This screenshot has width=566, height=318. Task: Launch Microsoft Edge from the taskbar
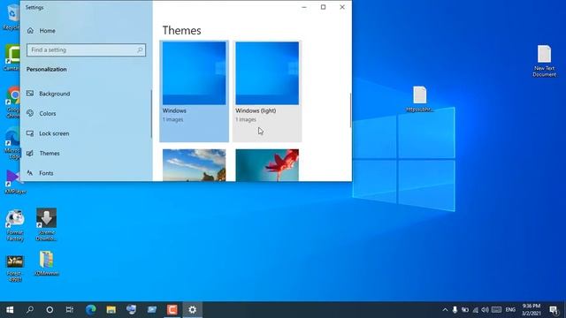(x=90, y=309)
